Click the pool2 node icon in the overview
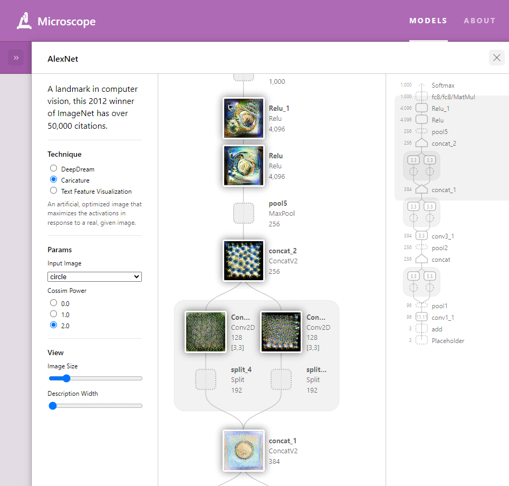Image resolution: width=509 pixels, height=486 pixels. pos(421,247)
